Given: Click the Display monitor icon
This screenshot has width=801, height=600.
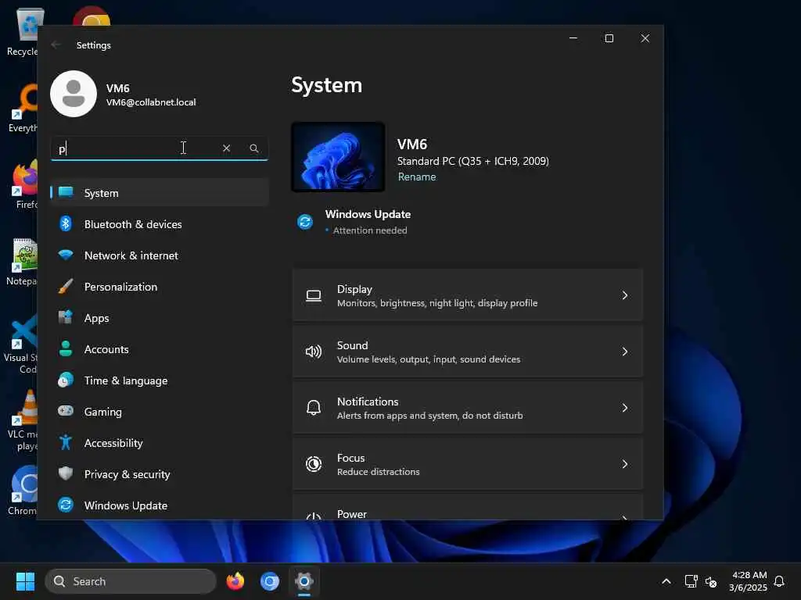Looking at the screenshot, I should click(x=314, y=296).
